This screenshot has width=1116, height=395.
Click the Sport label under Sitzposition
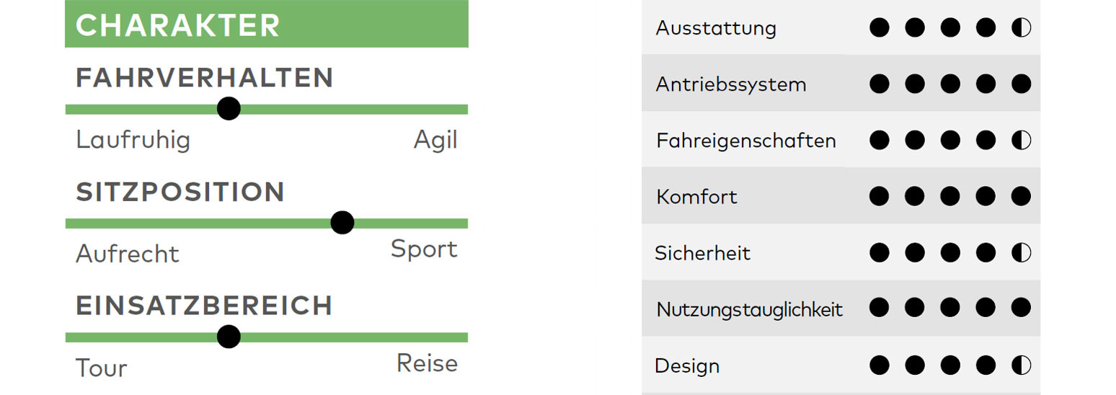point(424,249)
